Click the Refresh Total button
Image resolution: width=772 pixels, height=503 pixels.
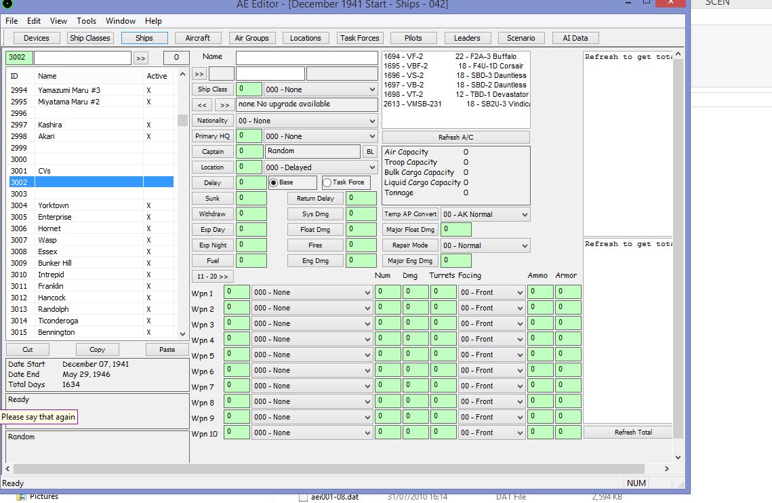(x=633, y=432)
